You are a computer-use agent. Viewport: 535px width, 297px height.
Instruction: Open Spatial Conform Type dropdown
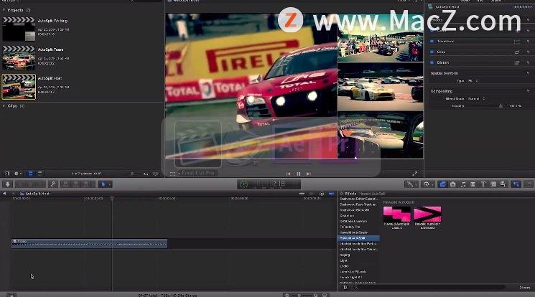click(473, 81)
